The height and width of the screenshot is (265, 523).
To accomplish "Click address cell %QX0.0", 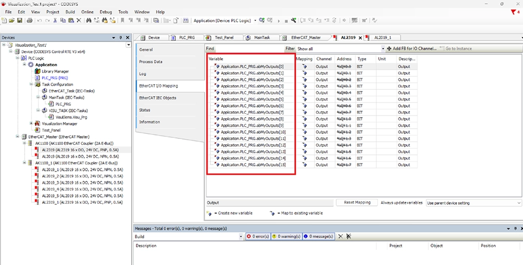I will [345, 66].
